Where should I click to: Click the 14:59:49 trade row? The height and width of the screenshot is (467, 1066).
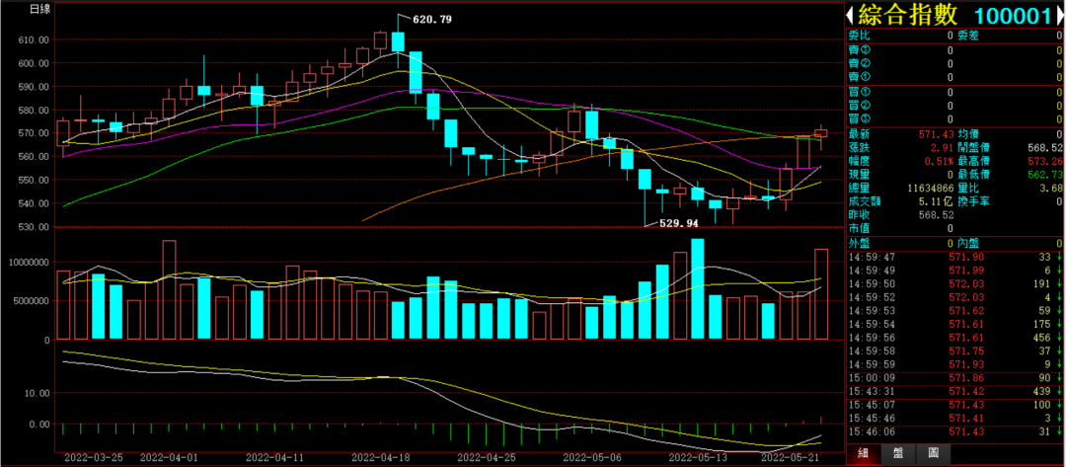click(x=954, y=270)
